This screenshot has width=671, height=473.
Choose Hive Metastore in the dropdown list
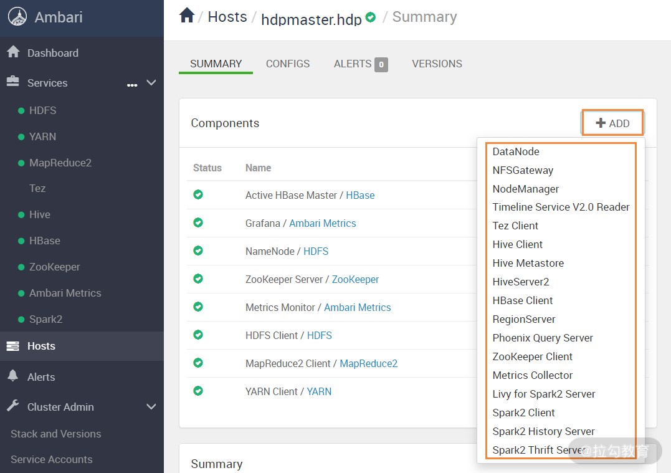[528, 263]
